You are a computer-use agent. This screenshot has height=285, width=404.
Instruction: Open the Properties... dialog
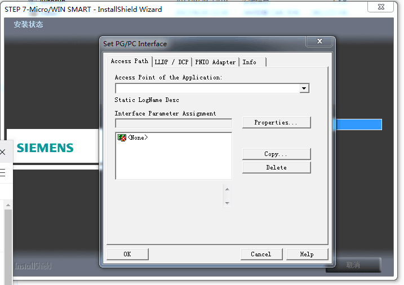[276, 123]
